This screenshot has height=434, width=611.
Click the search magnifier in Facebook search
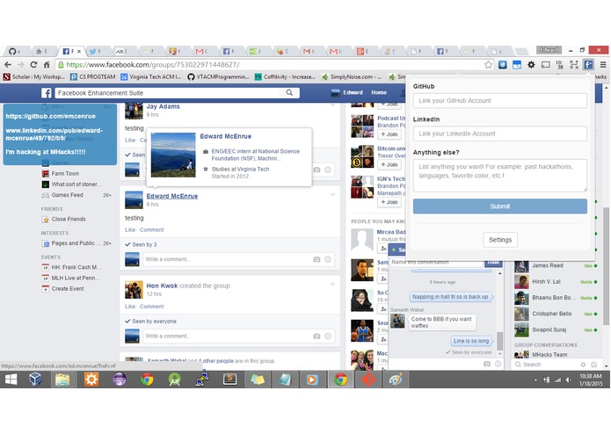click(x=289, y=92)
